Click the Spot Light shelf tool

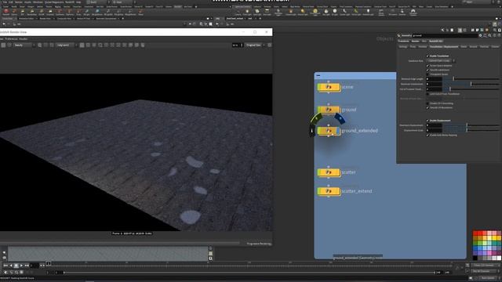pos(257,12)
